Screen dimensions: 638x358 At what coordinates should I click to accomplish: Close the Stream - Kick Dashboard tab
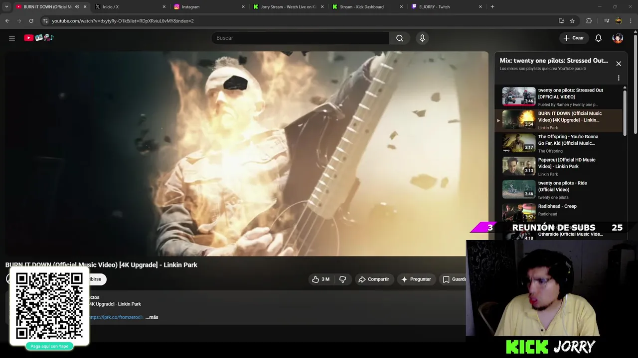(x=401, y=7)
